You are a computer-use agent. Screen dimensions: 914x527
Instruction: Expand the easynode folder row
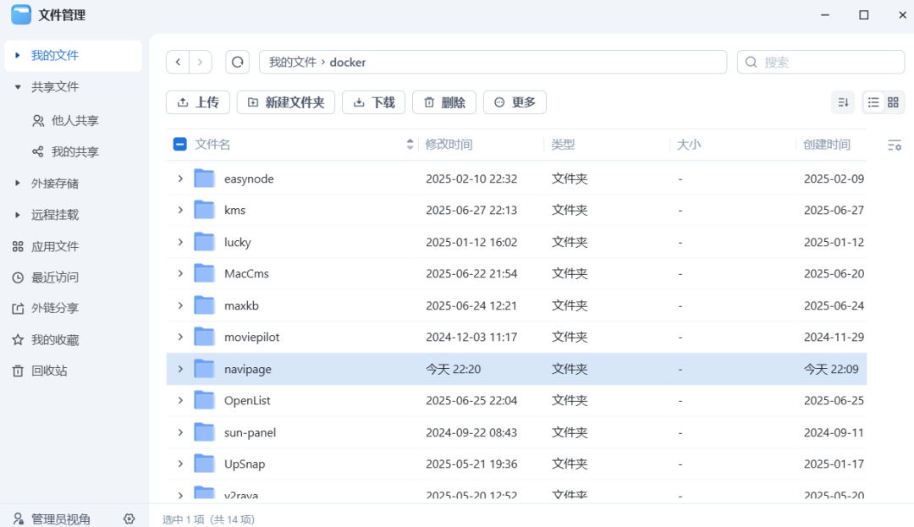[x=180, y=178]
